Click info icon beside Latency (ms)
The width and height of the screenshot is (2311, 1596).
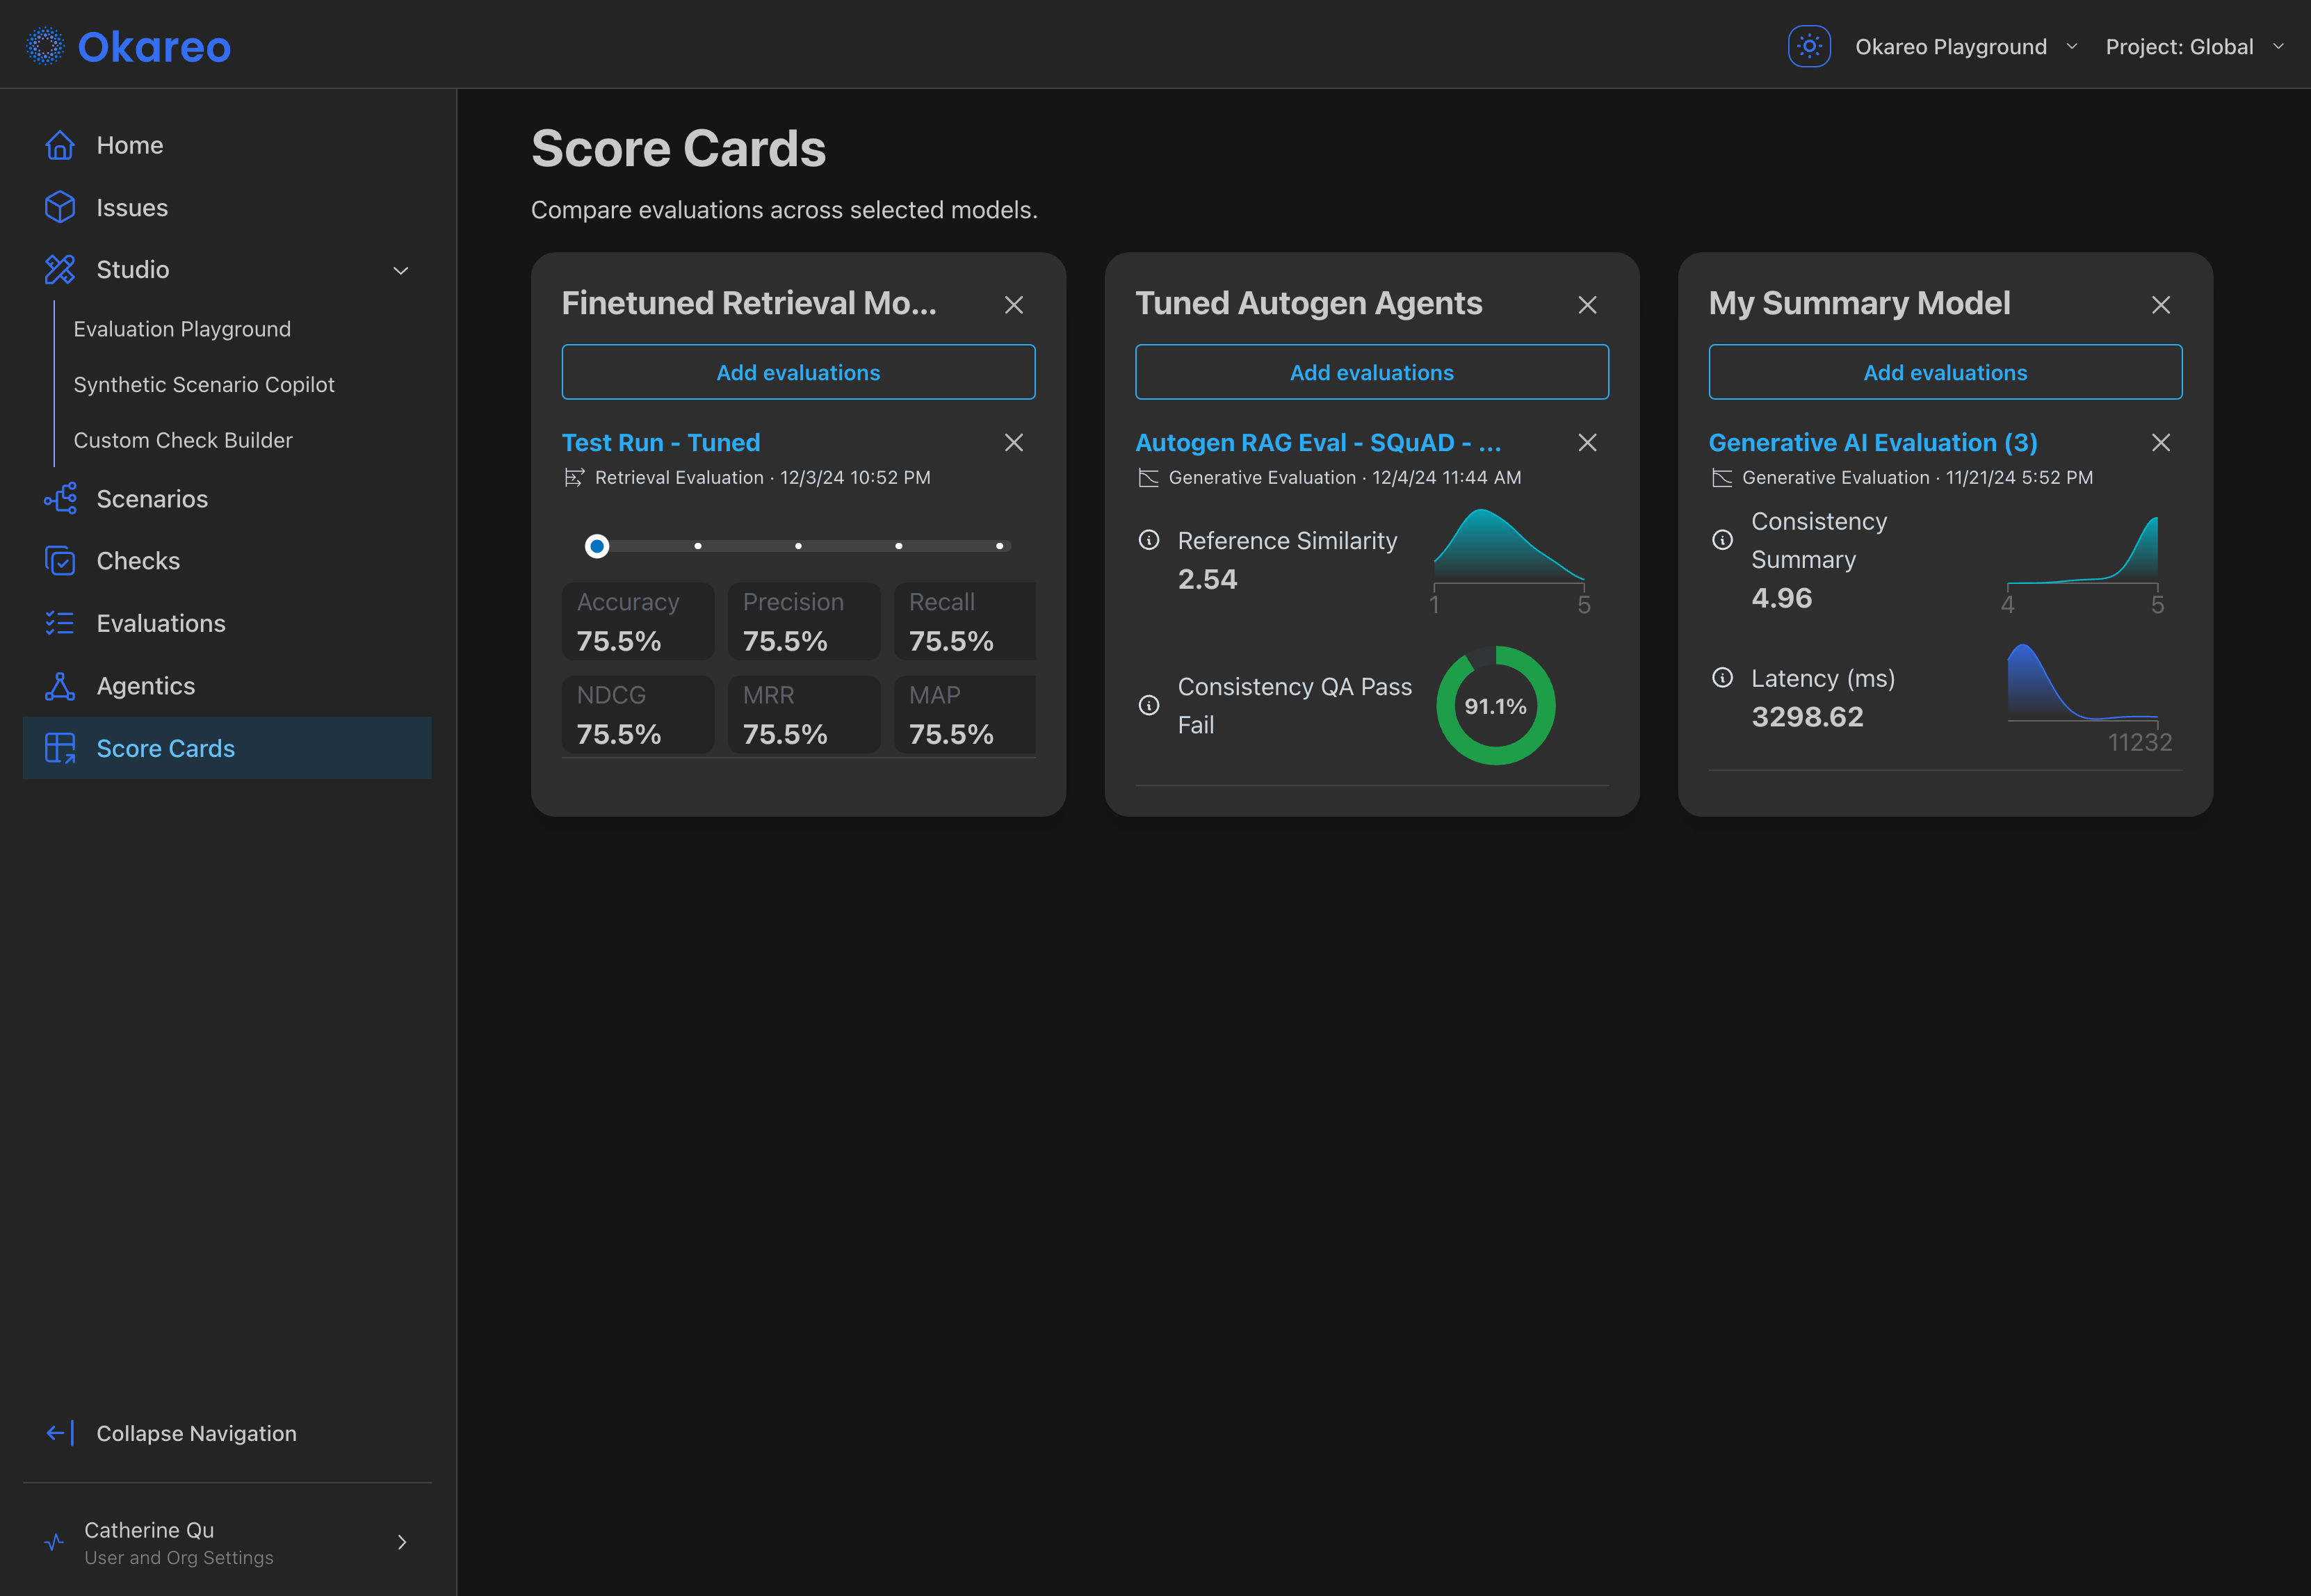1722,678
